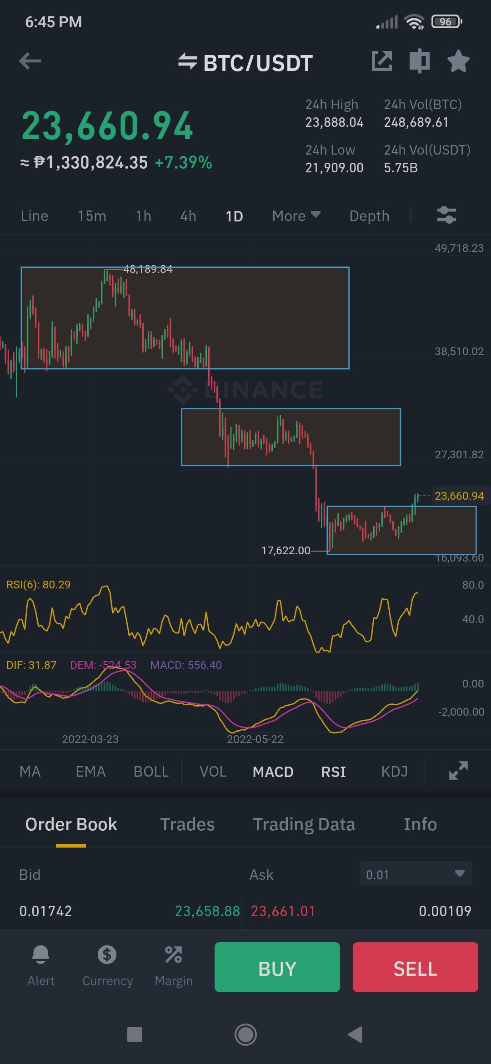The width and height of the screenshot is (491, 1064).
Task: Go back using the arrow icon
Action: click(30, 61)
